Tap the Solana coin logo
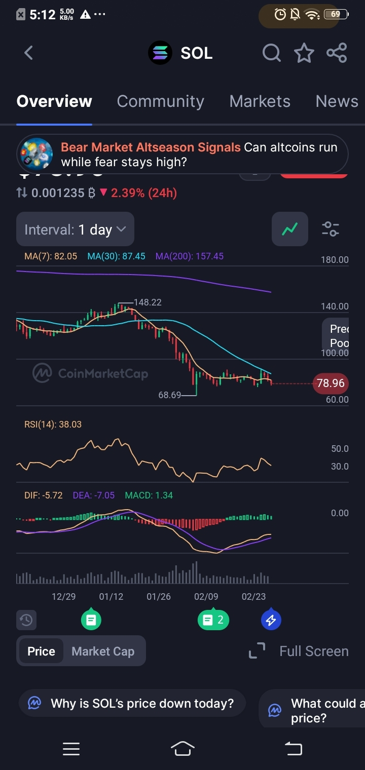 [160, 53]
